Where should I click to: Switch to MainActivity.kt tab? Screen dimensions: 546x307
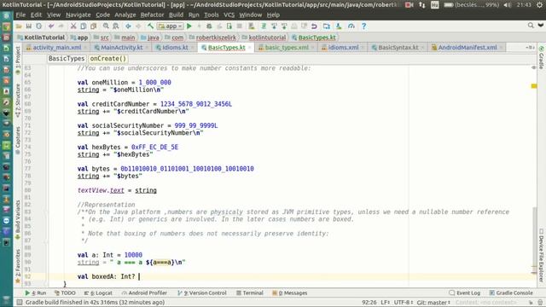121,48
